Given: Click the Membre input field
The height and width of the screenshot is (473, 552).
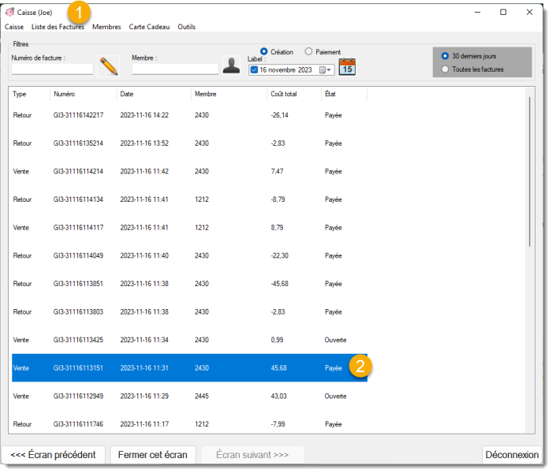Looking at the screenshot, I should 175,69.
